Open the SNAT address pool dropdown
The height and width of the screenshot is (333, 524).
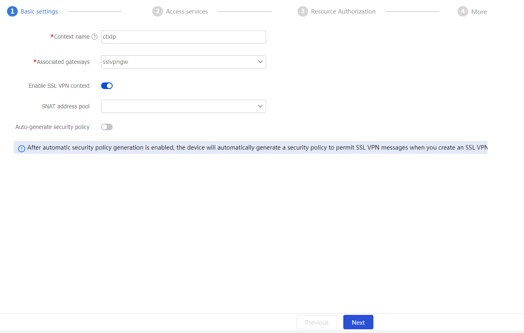pos(184,106)
